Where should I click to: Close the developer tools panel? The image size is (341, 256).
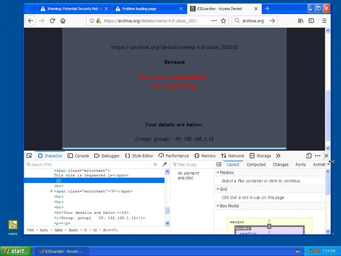click(x=326, y=156)
